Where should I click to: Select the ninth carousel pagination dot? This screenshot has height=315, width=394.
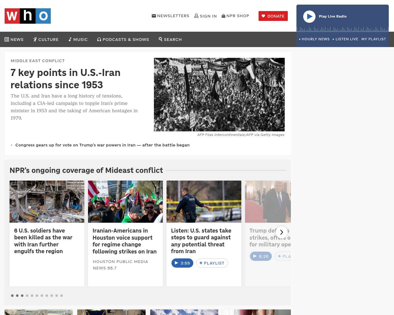[52, 296]
